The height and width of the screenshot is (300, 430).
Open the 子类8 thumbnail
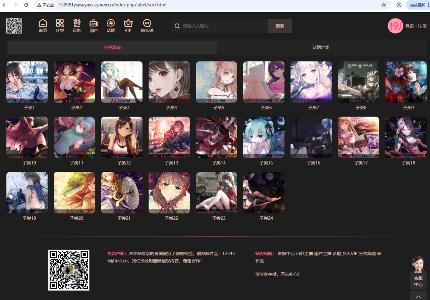[x=359, y=82]
